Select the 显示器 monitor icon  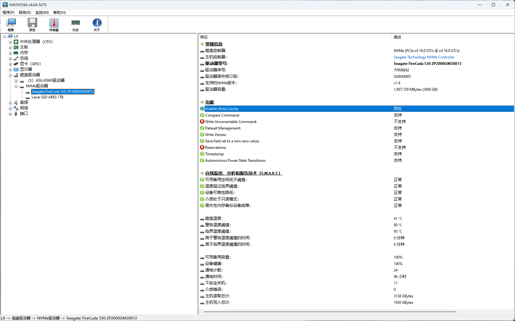pyautogui.click(x=16, y=69)
